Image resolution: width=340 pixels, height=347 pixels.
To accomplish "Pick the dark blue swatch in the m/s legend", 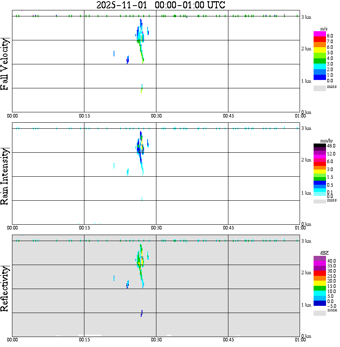I will 320,77.
